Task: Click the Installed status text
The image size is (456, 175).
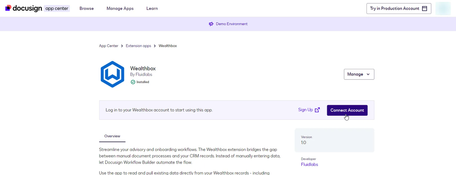Action: click(x=143, y=82)
